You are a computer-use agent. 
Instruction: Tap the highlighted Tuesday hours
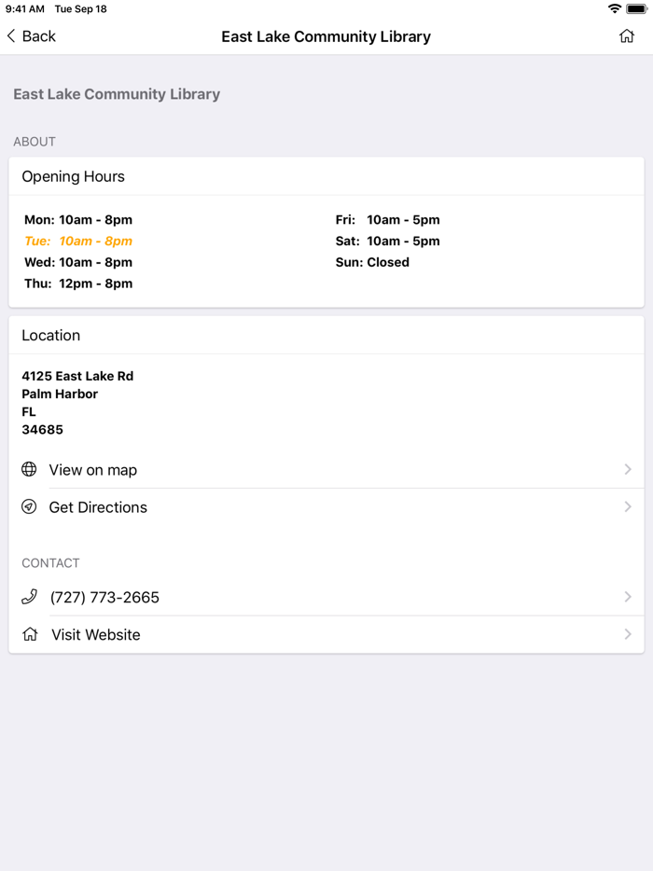[78, 241]
